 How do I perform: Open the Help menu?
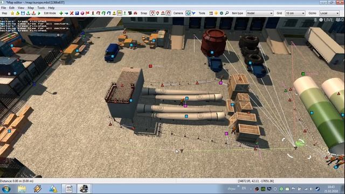[51, 8]
